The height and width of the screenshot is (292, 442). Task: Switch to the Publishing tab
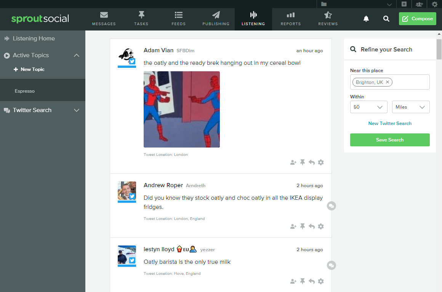(x=216, y=19)
